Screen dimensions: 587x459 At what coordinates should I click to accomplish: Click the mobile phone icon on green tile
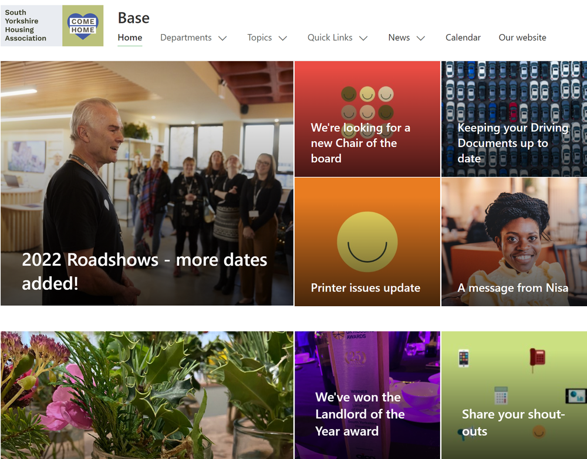click(x=464, y=358)
